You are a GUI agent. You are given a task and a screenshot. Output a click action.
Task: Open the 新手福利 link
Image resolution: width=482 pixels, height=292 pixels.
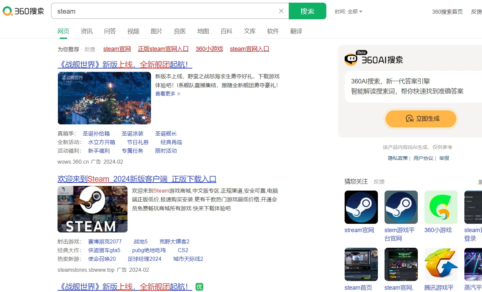click(x=99, y=151)
